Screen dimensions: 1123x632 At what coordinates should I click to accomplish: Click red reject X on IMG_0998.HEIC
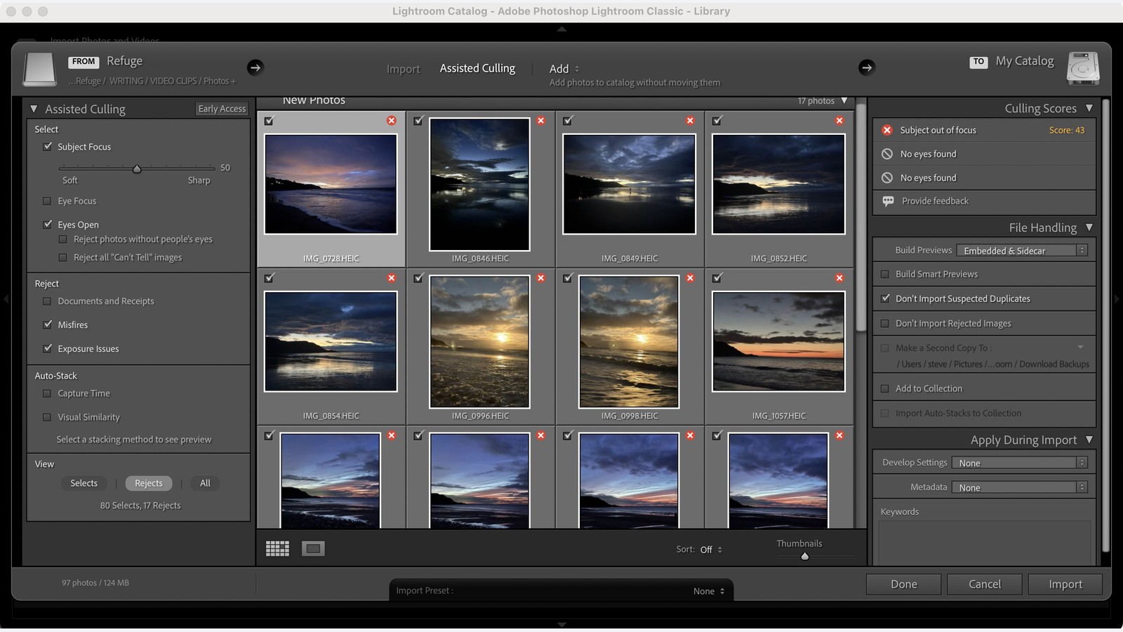click(x=690, y=278)
